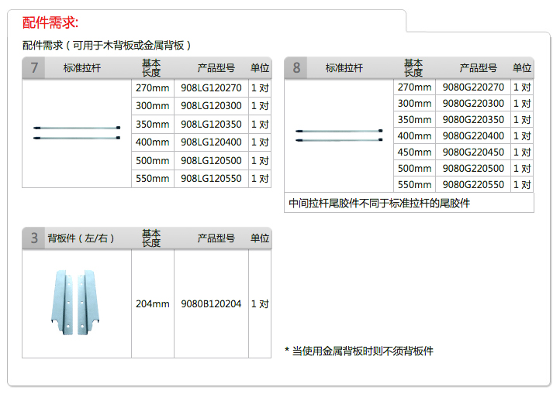Choose product model 9080G220550
The width and height of the screenshot is (560, 394).
(x=473, y=185)
